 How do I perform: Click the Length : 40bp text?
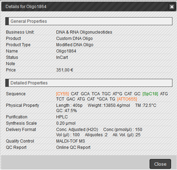pyautogui.click(x=69, y=105)
